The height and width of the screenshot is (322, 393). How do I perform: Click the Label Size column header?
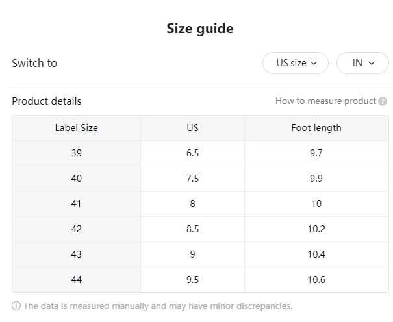76,128
